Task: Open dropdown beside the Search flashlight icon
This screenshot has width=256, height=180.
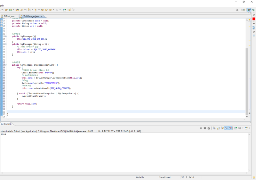Action: tap(25, 10)
